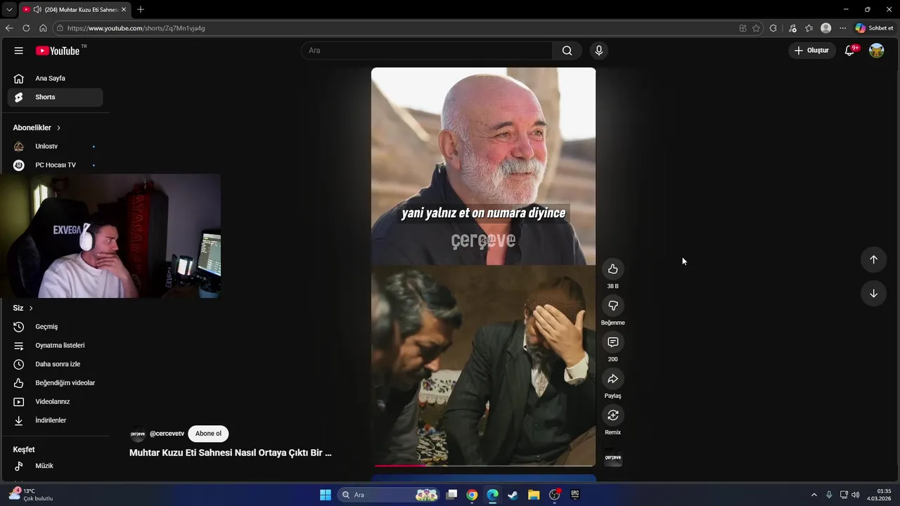
Task: Open OBS Studio from the taskbar
Action: point(555,495)
